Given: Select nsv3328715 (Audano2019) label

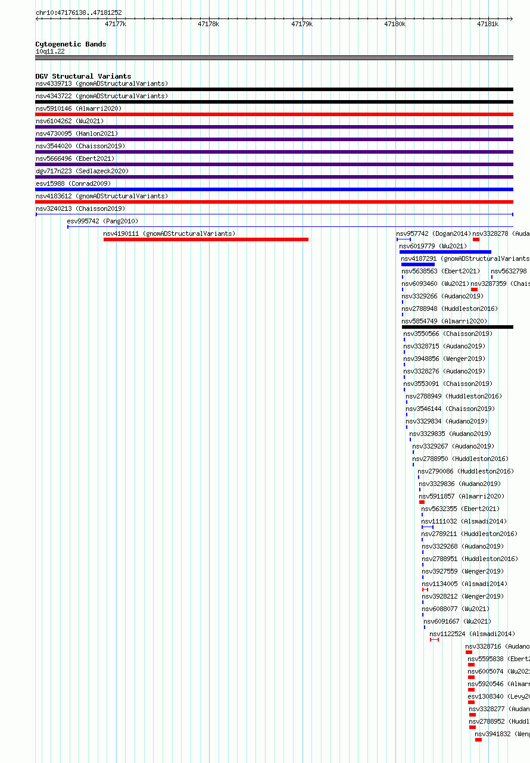Looking at the screenshot, I should click(x=445, y=346).
